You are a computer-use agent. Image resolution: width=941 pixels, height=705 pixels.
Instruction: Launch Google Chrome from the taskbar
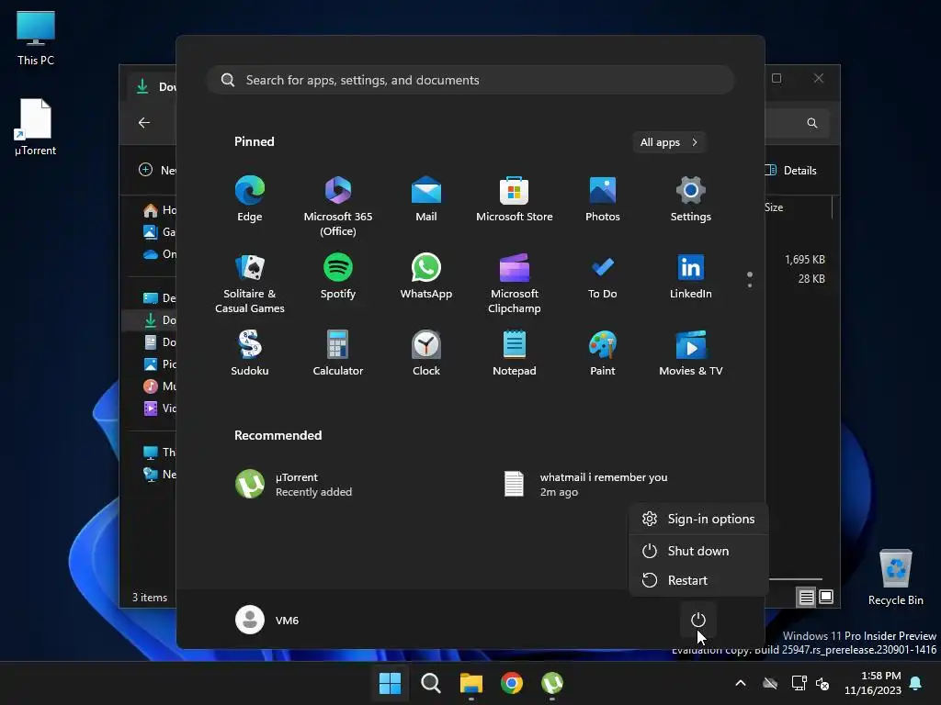(x=511, y=683)
